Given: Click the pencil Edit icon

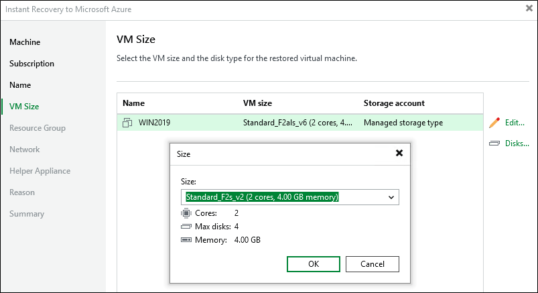Looking at the screenshot, I should pyautogui.click(x=494, y=123).
